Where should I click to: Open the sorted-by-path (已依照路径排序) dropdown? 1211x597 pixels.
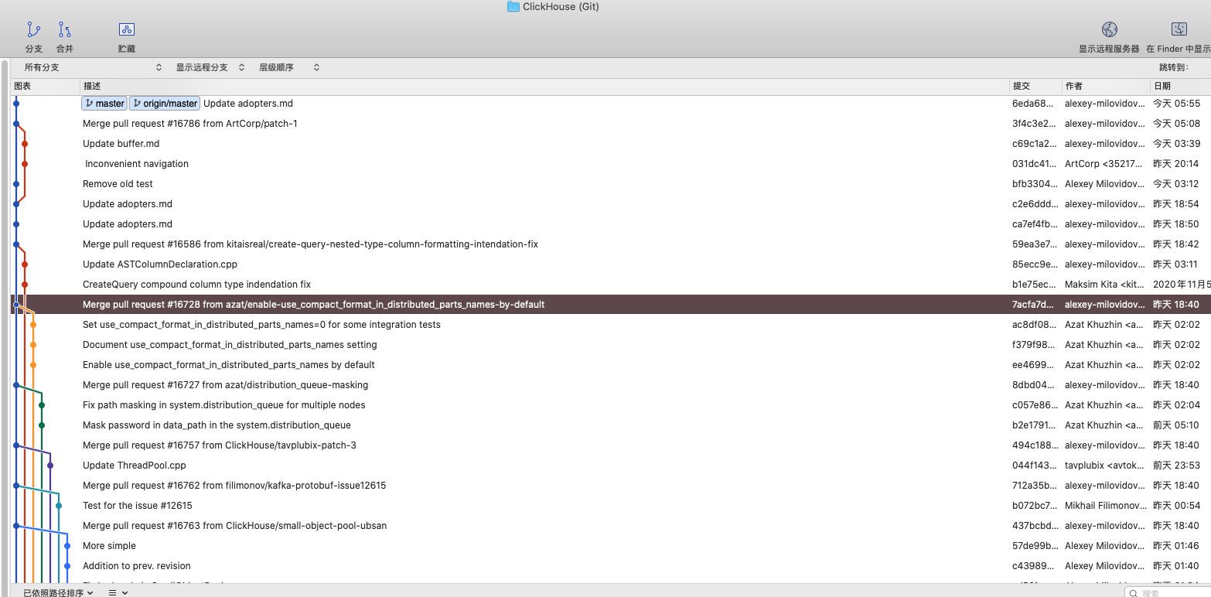coord(58,592)
